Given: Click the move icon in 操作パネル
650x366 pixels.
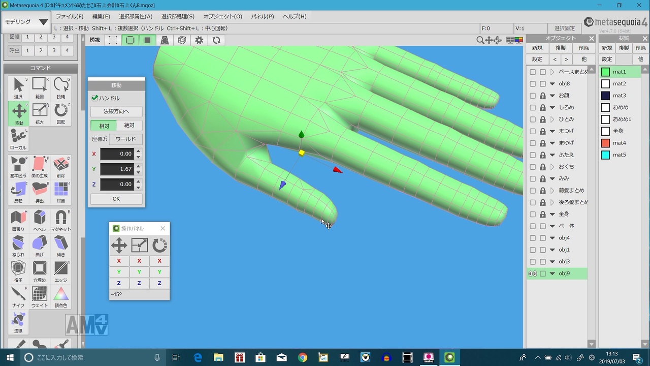Looking at the screenshot, I should click(119, 246).
